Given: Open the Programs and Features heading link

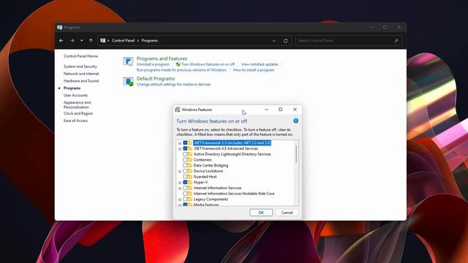Looking at the screenshot, I should pos(162,58).
